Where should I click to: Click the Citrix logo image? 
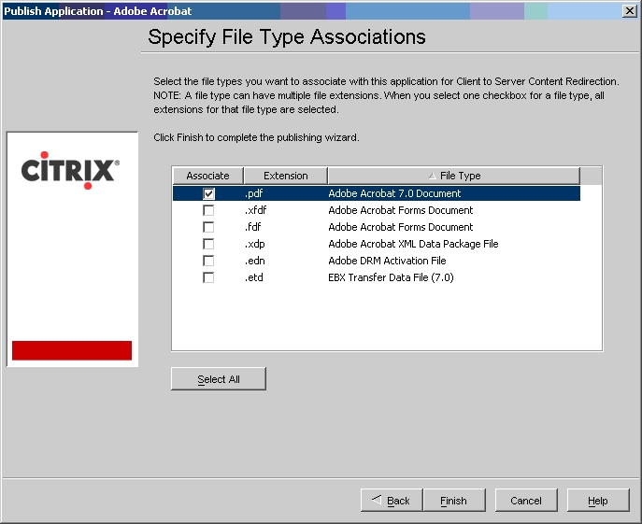click(70, 171)
